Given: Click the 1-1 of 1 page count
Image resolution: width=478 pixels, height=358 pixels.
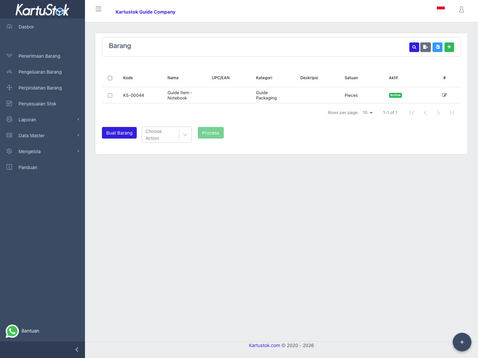Looking at the screenshot, I should 390,113.
